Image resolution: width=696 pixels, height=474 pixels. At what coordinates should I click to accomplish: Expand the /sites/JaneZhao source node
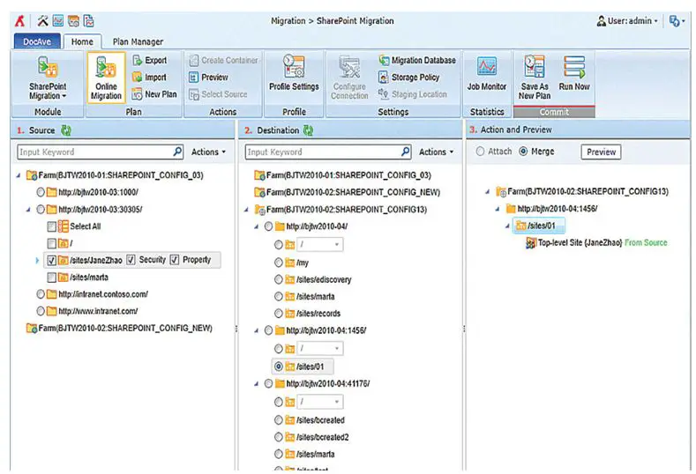click(x=37, y=261)
